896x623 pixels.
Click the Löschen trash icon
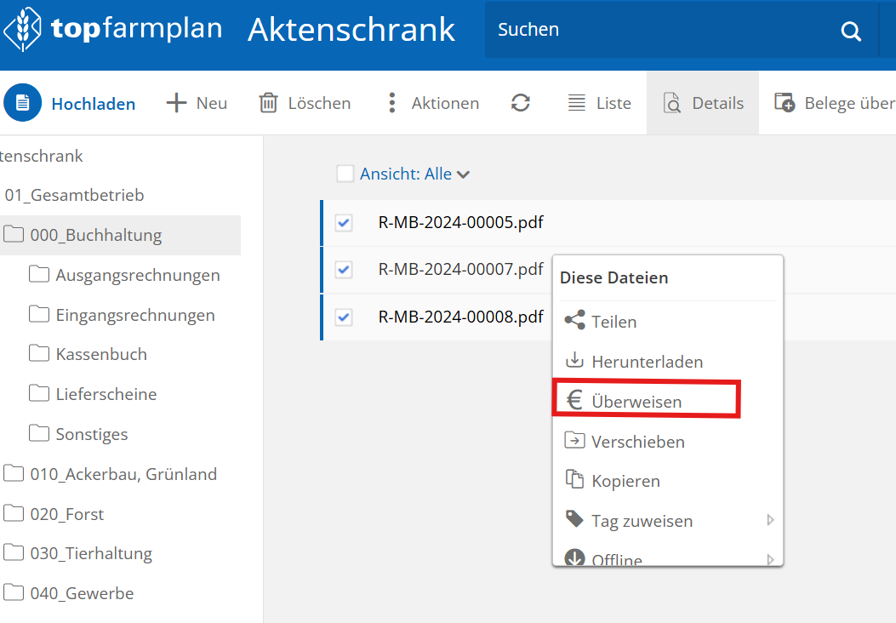[x=269, y=103]
